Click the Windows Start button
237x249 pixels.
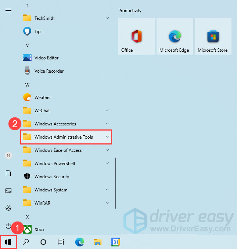(8, 242)
